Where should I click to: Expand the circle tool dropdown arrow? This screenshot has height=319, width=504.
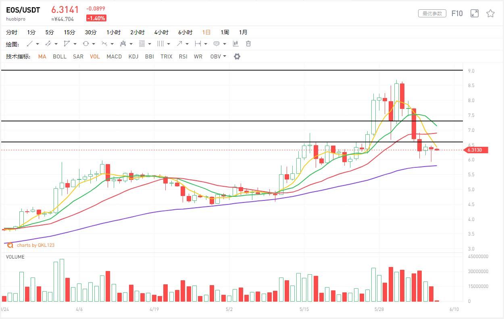click(x=94, y=44)
